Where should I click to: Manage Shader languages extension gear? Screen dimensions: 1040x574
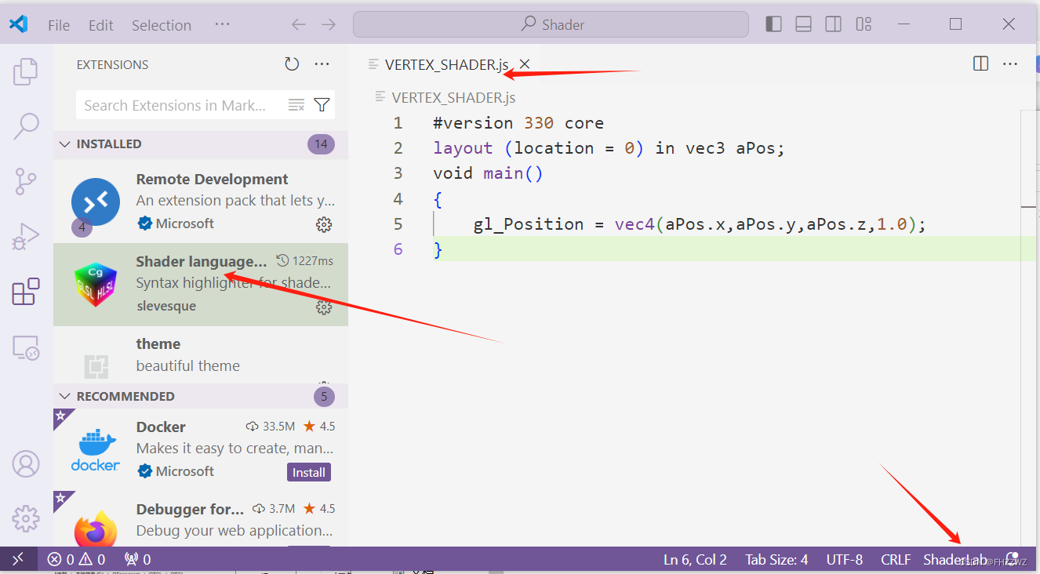[324, 307]
